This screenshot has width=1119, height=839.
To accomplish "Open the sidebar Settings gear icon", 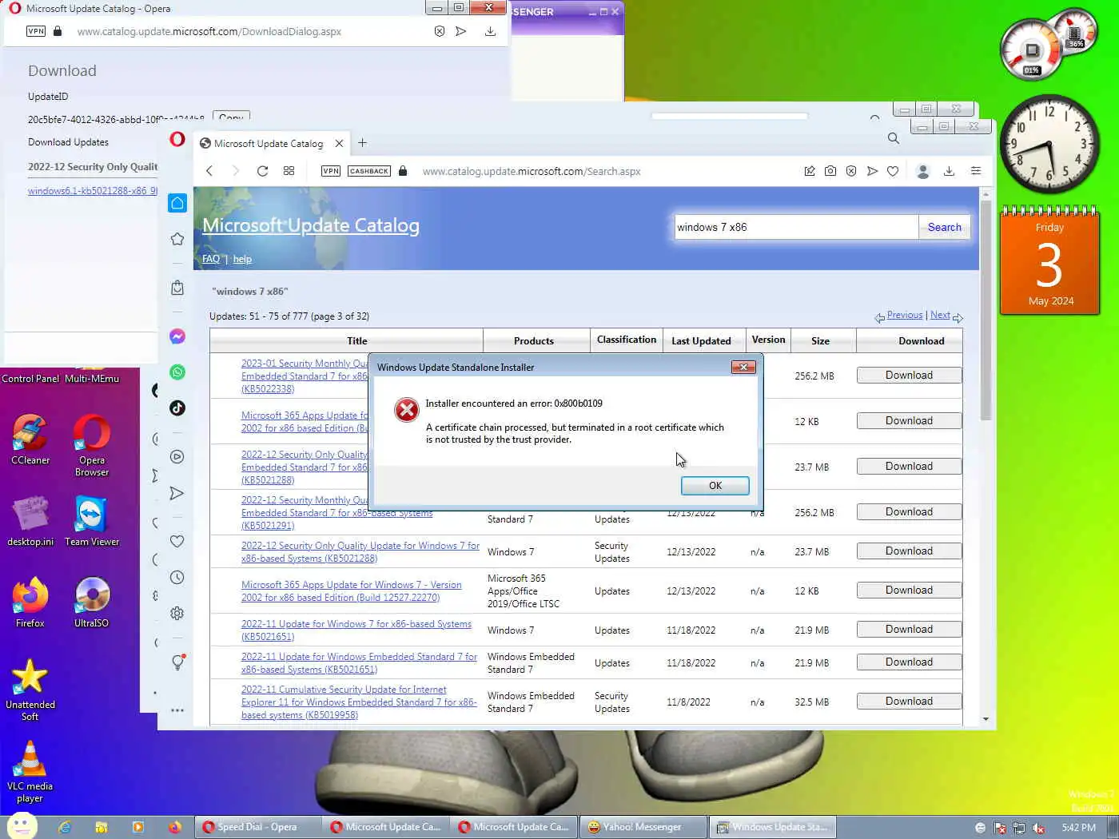I will click(177, 613).
